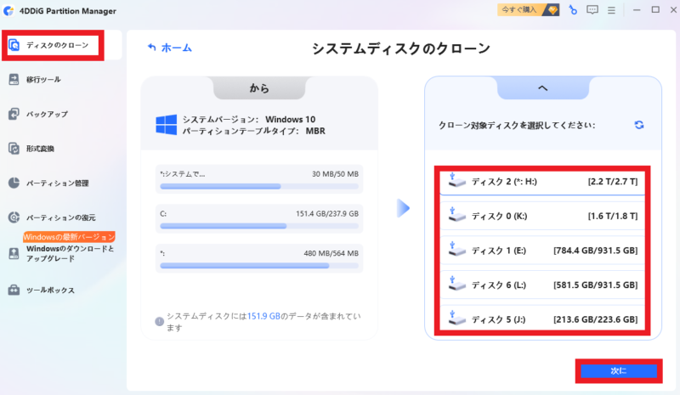Click the migration tool (移行ツール) icon
680x395 pixels.
[14, 80]
